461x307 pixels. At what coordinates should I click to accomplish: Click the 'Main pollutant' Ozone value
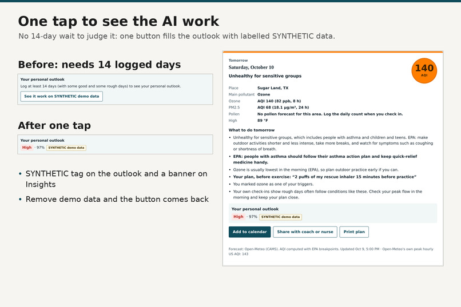pos(264,94)
